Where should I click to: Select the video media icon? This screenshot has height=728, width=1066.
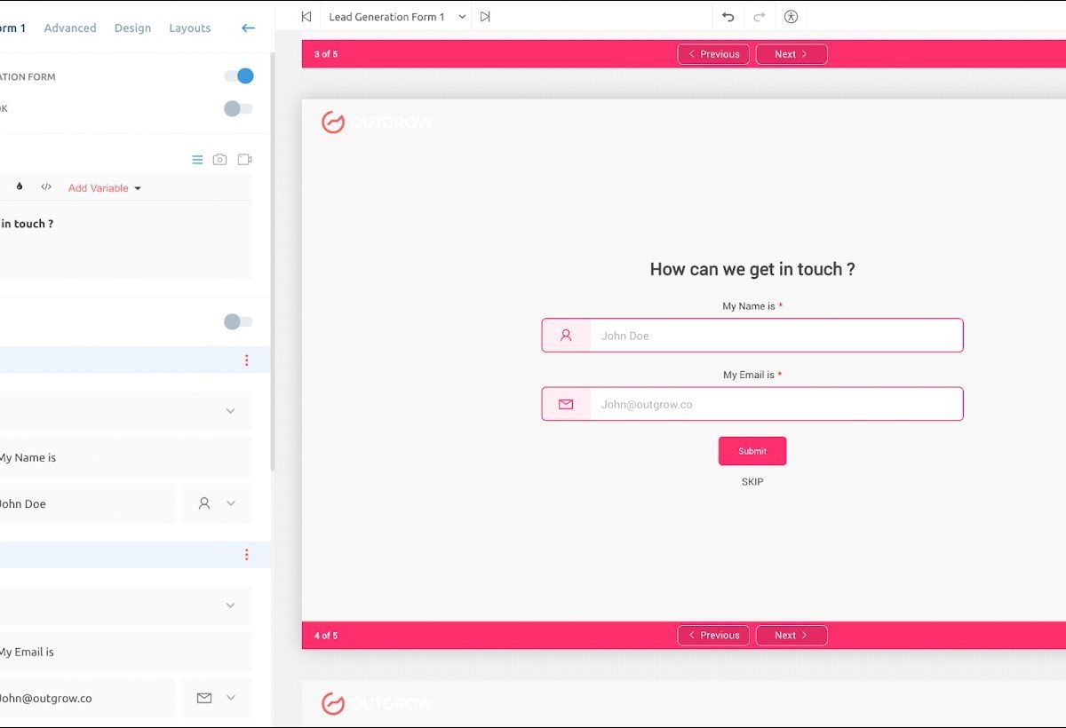pyautogui.click(x=244, y=160)
